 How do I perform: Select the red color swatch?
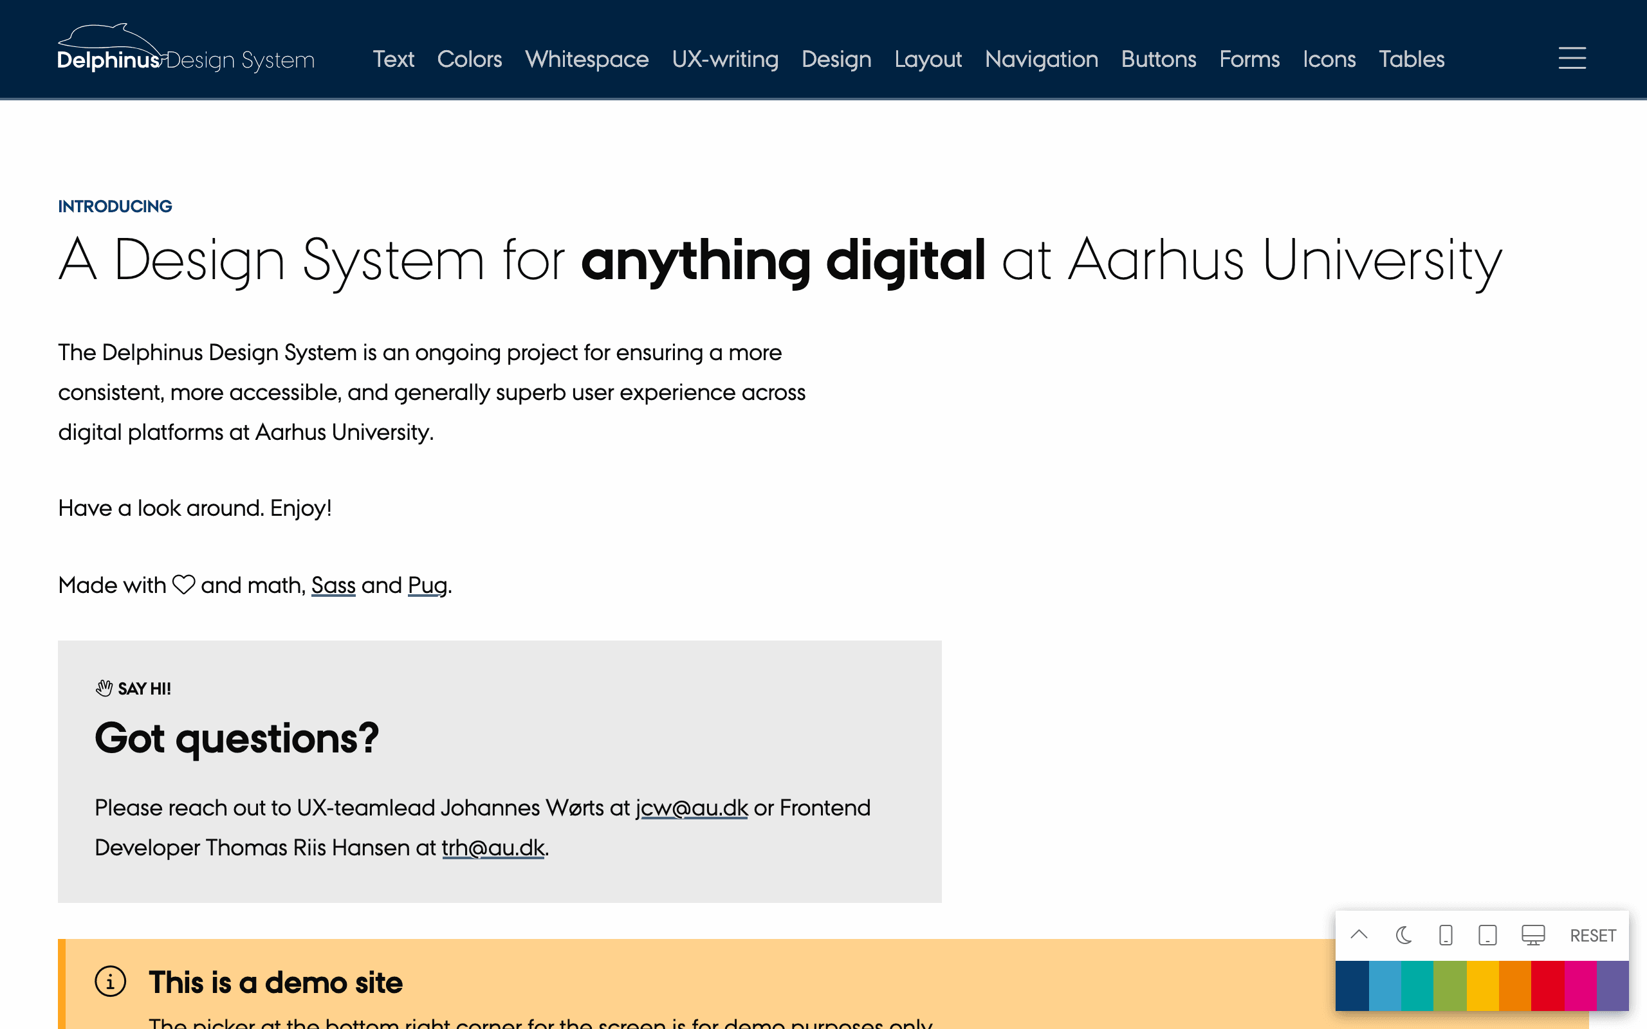1549,985
